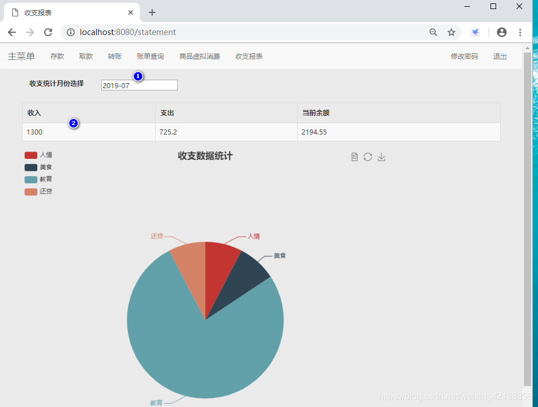
Task: Click the 修改密码 link
Action: pyautogui.click(x=464, y=56)
